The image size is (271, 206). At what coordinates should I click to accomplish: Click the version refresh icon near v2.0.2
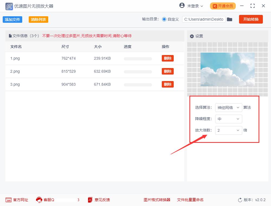240,200
